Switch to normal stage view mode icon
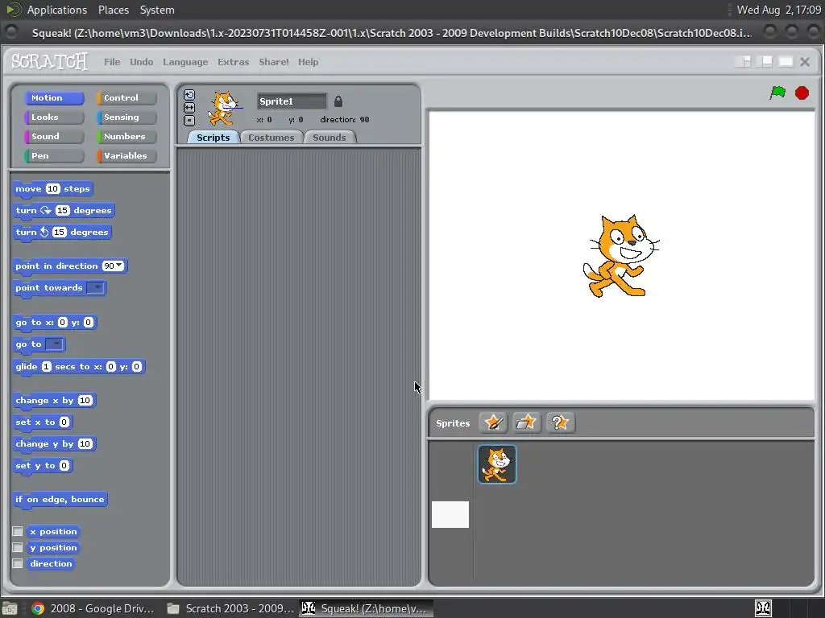Image resolution: width=825 pixels, height=618 pixels. pyautogui.click(x=765, y=61)
